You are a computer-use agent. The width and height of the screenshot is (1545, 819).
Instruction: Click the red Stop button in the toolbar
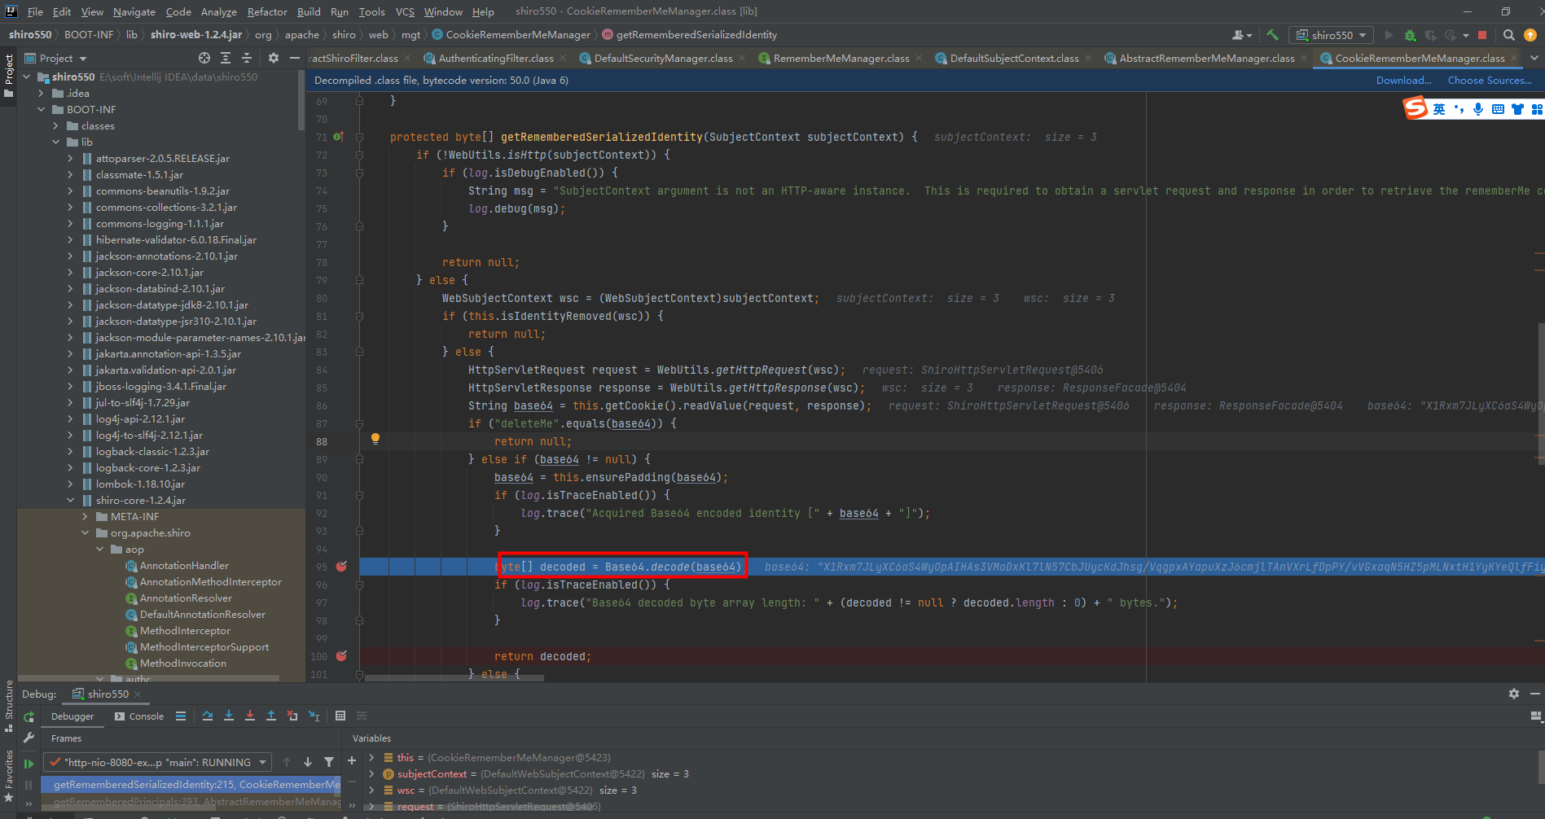point(1482,35)
